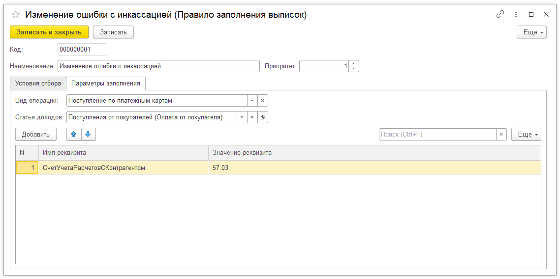Open the top Еще menu
This screenshot has width=560, height=279.
click(x=531, y=32)
